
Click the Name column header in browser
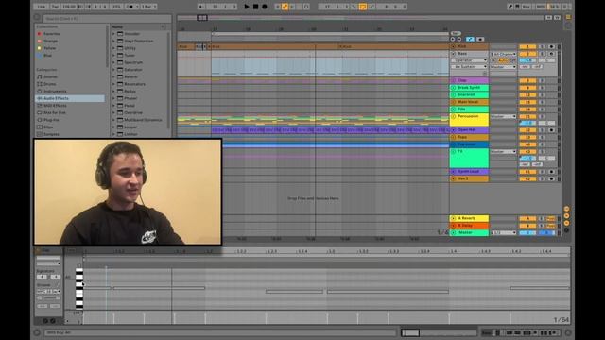click(x=138, y=27)
